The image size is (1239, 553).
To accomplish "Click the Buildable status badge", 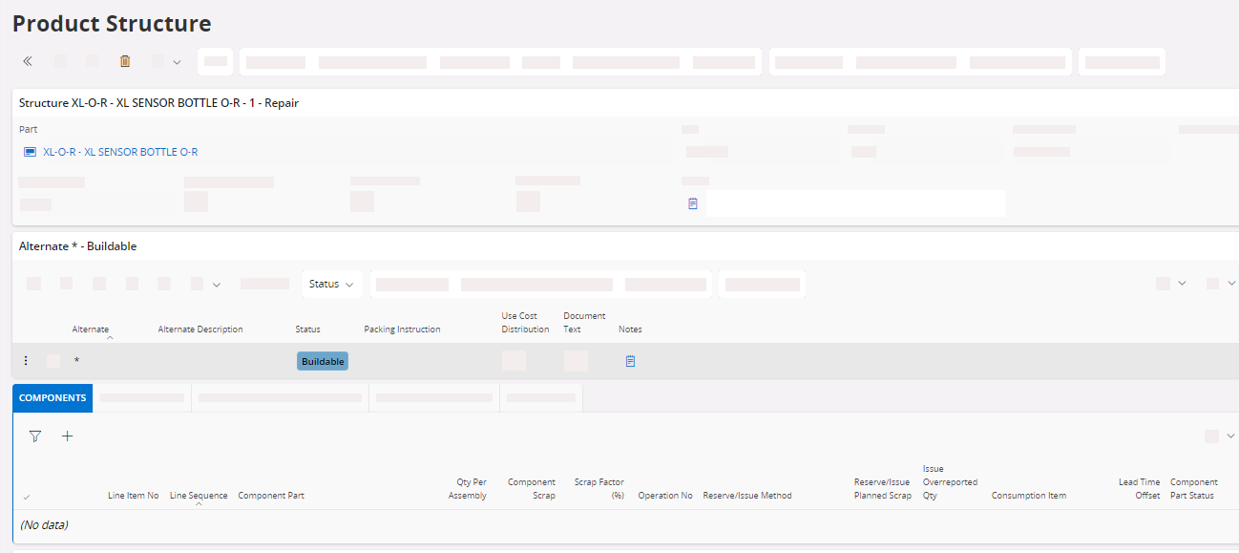I will 323,361.
